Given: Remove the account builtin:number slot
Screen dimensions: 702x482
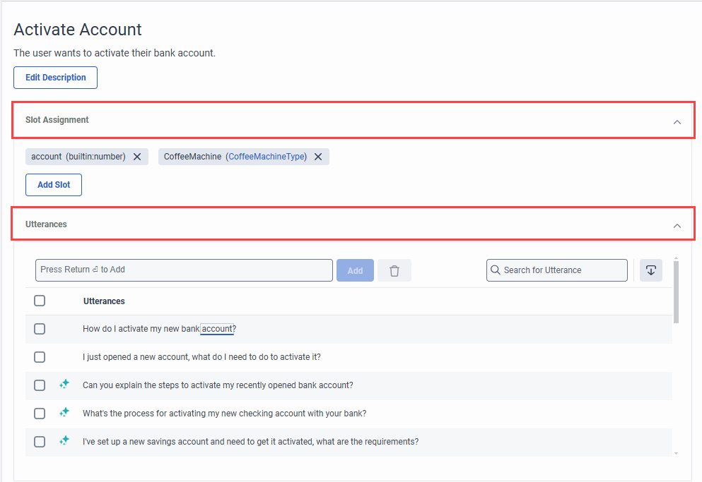Looking at the screenshot, I should (x=137, y=157).
